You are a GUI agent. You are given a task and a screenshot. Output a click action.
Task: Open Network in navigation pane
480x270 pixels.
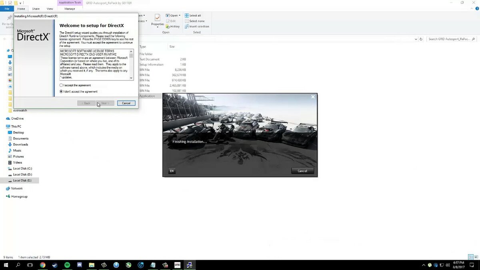click(x=14, y=188)
